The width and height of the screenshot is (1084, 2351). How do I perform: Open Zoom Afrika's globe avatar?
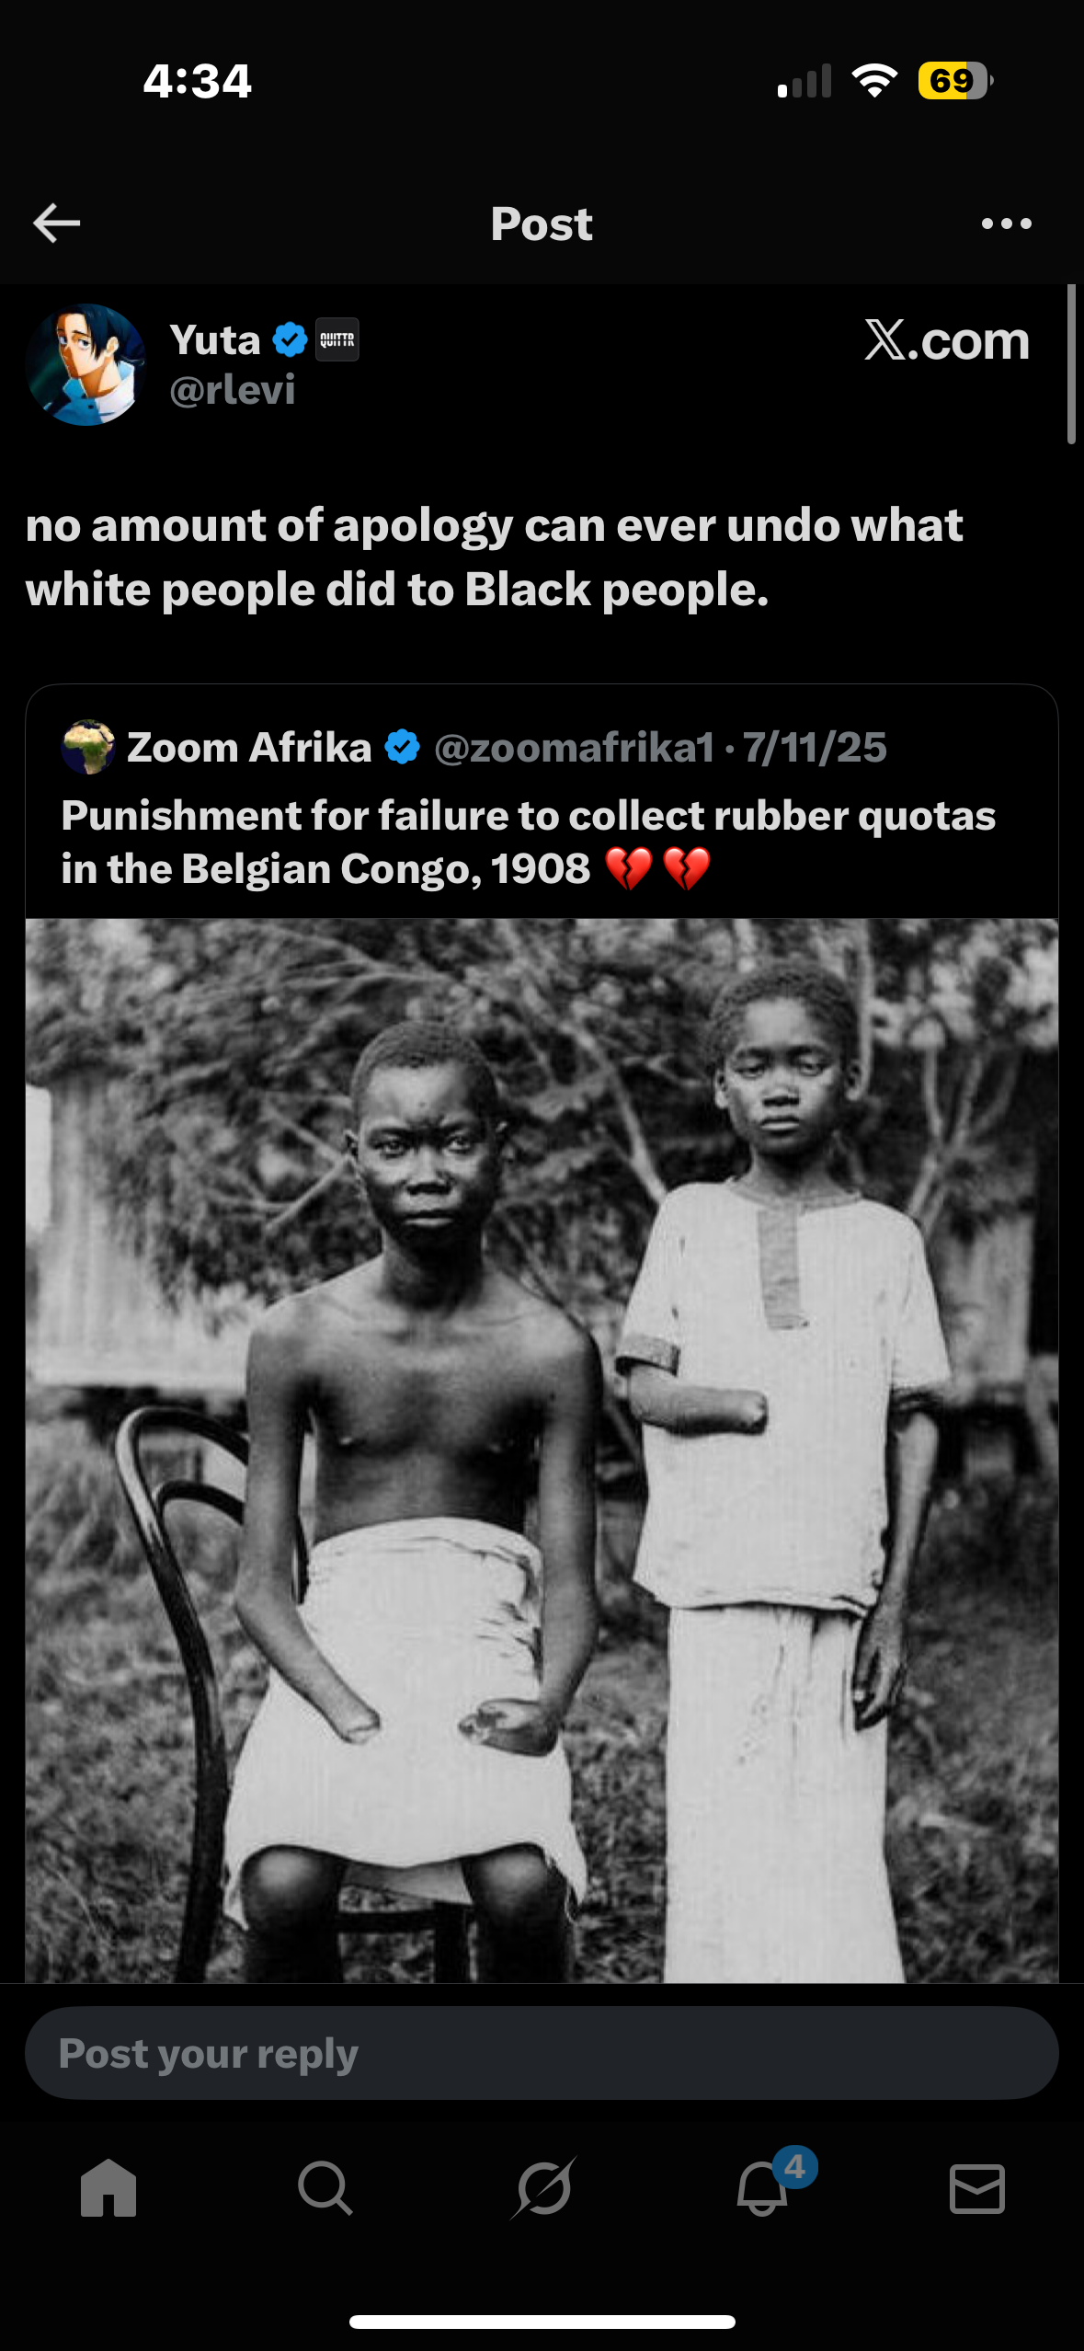tap(87, 747)
